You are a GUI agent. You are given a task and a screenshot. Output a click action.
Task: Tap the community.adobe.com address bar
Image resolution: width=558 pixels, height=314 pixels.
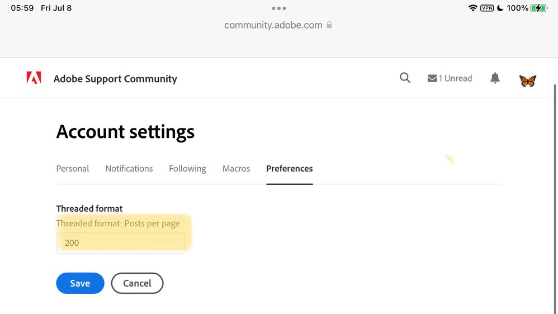[273, 25]
